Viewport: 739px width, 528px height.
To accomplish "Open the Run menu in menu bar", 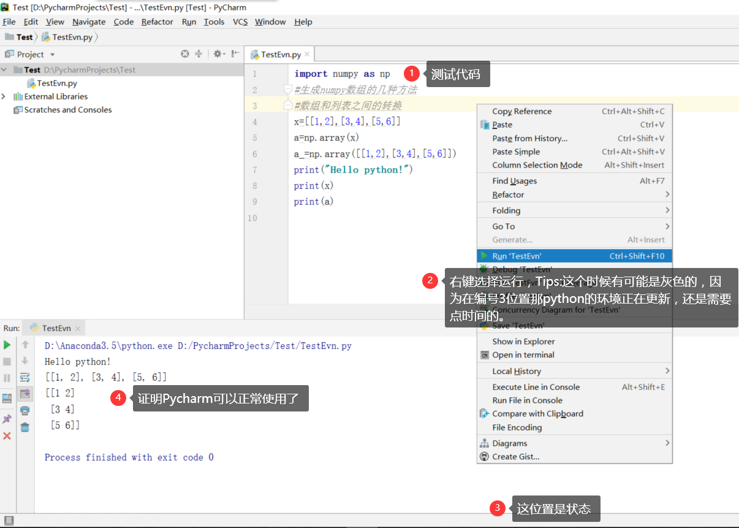I will [x=189, y=21].
